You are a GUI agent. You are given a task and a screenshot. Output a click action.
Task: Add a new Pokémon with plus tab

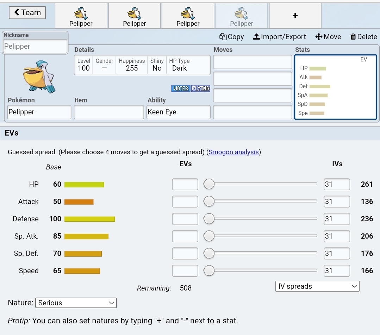pyautogui.click(x=295, y=16)
